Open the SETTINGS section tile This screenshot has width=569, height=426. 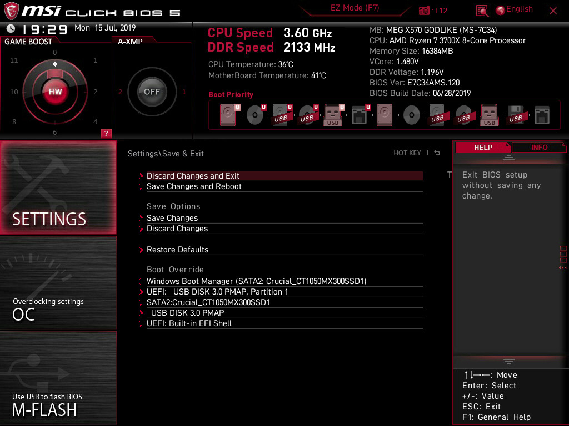point(58,187)
